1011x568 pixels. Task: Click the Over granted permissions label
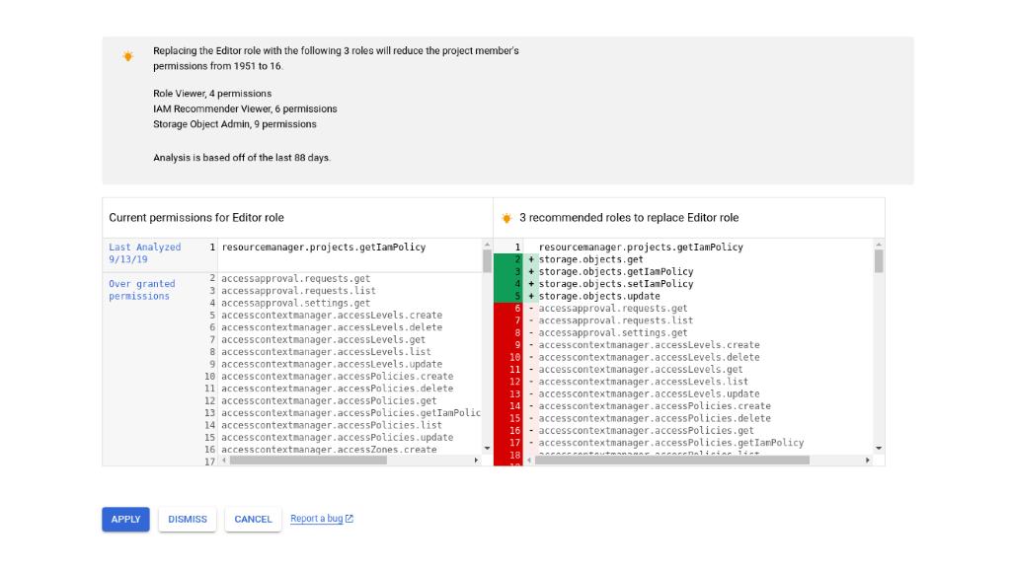pyautogui.click(x=142, y=290)
